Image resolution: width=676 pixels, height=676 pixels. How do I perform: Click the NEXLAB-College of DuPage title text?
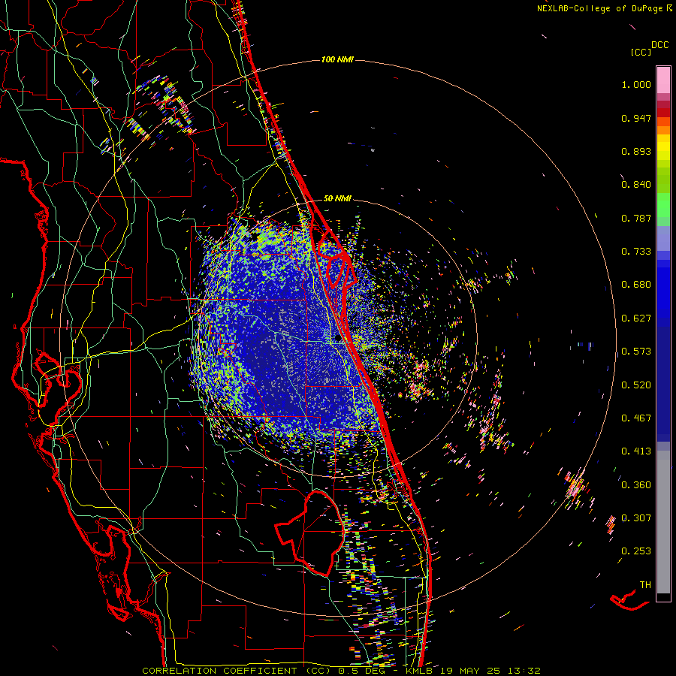pyautogui.click(x=599, y=8)
